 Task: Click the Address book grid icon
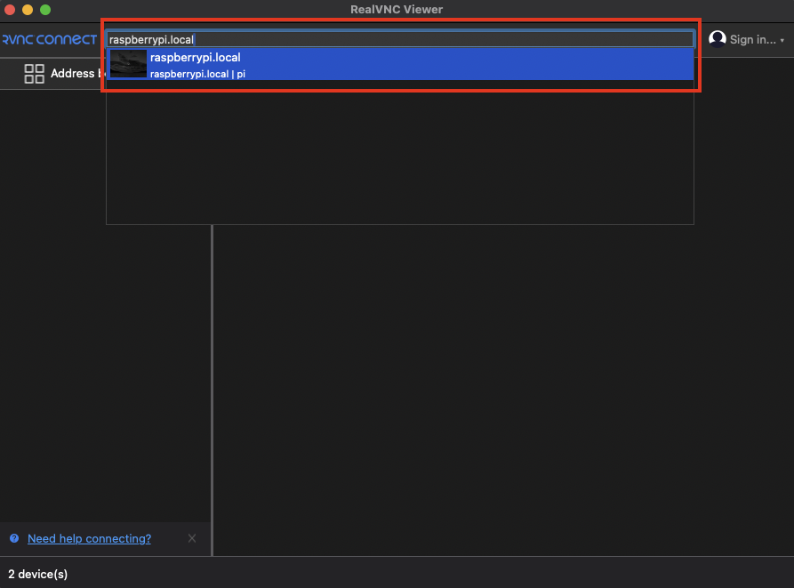coord(34,74)
